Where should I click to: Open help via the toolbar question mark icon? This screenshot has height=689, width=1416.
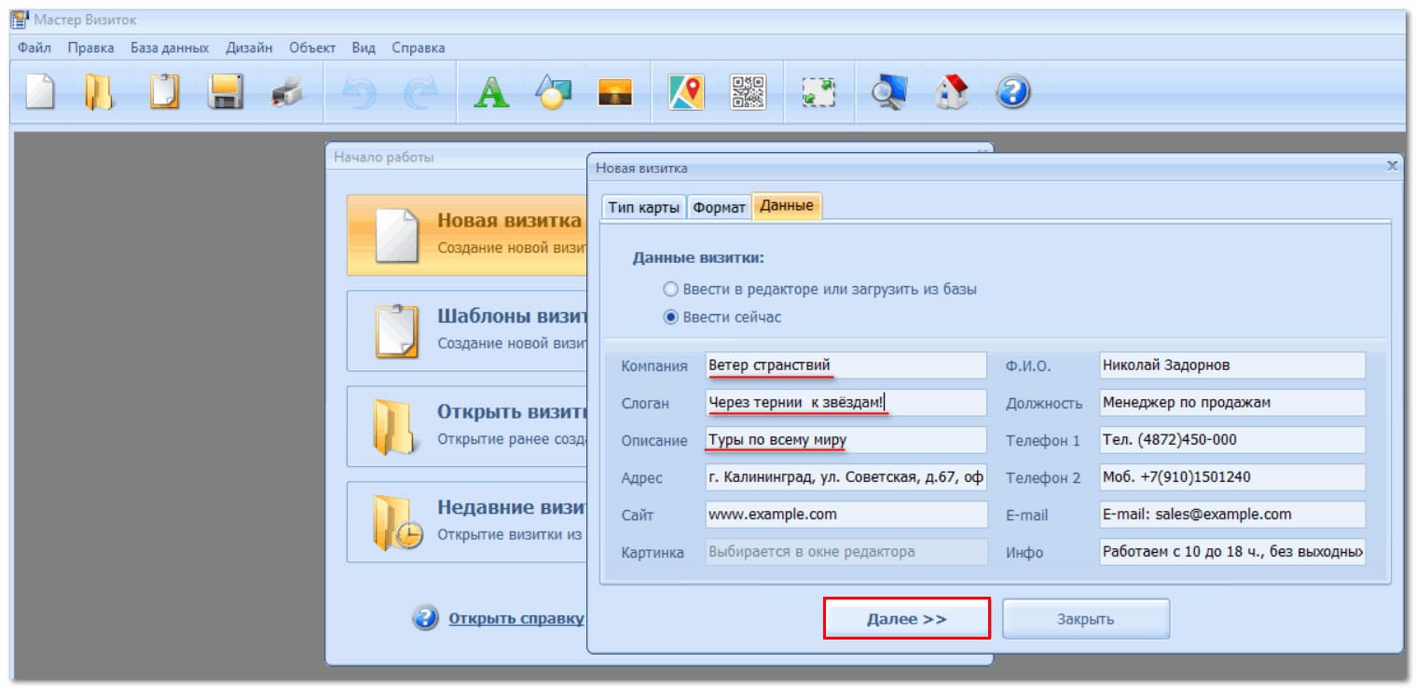tap(1013, 91)
